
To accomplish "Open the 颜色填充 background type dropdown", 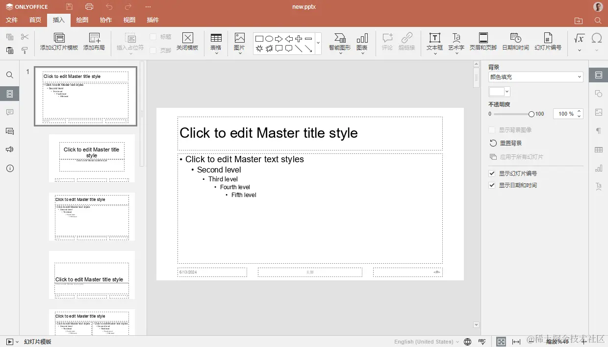I will [535, 77].
